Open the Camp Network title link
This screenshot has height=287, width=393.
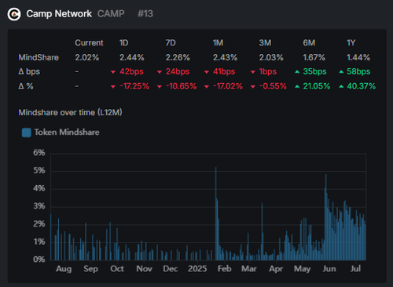click(x=59, y=14)
